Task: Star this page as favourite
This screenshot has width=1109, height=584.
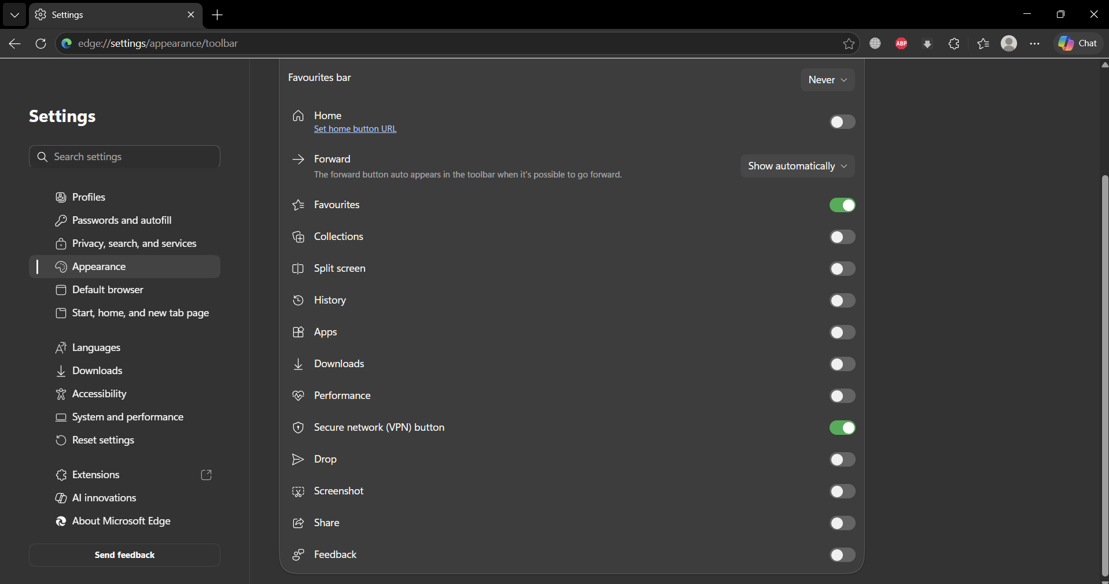Action: [x=849, y=43]
